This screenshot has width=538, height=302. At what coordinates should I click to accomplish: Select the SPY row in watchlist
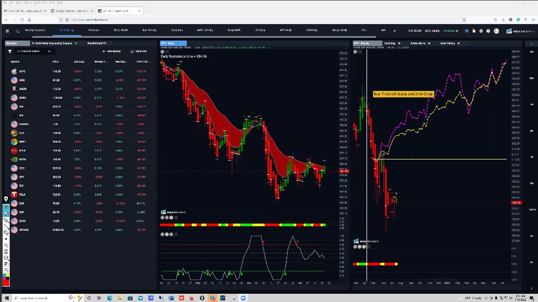(81, 177)
